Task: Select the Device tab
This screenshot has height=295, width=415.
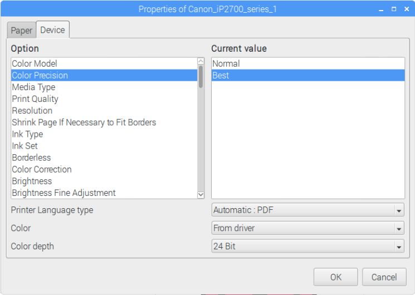Action: 53,29
